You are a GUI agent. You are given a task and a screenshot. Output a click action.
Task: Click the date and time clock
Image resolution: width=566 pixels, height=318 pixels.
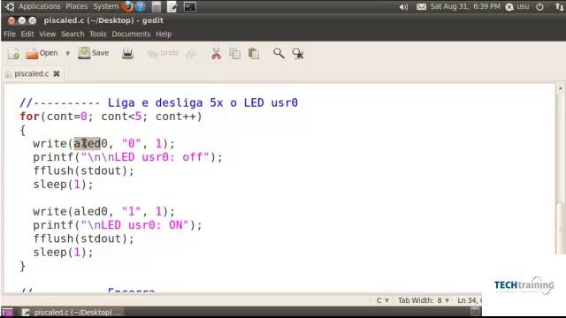[465, 6]
